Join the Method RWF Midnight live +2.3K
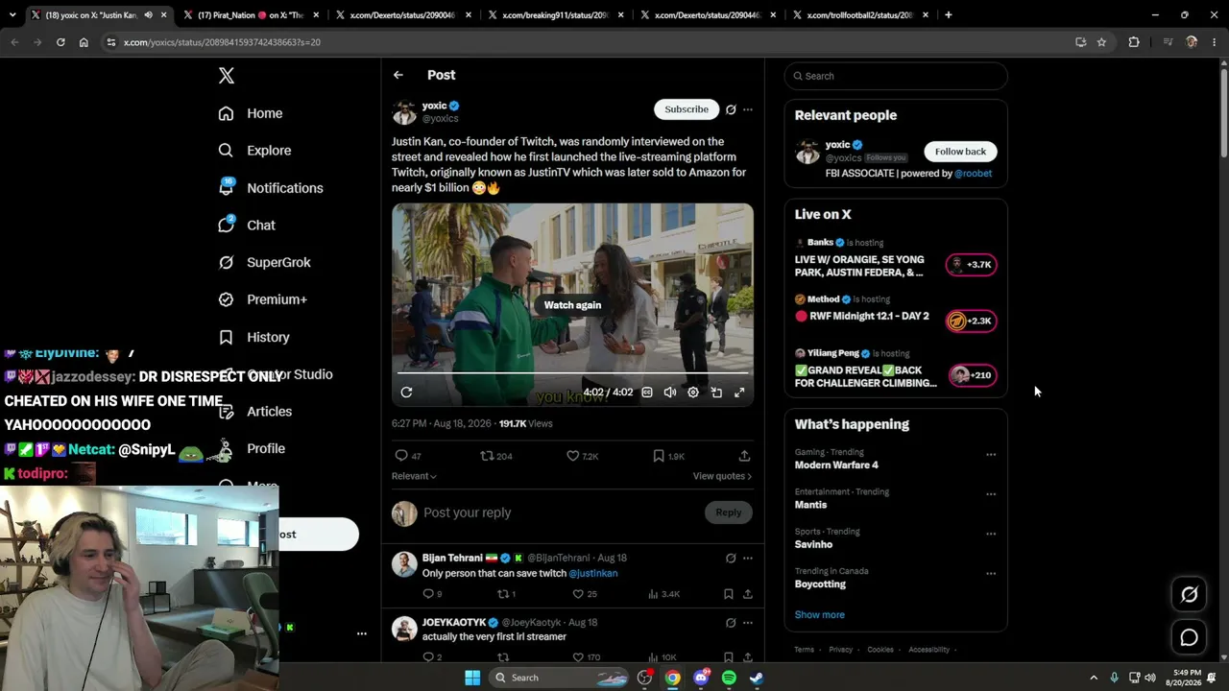Image resolution: width=1229 pixels, height=691 pixels. coord(972,321)
